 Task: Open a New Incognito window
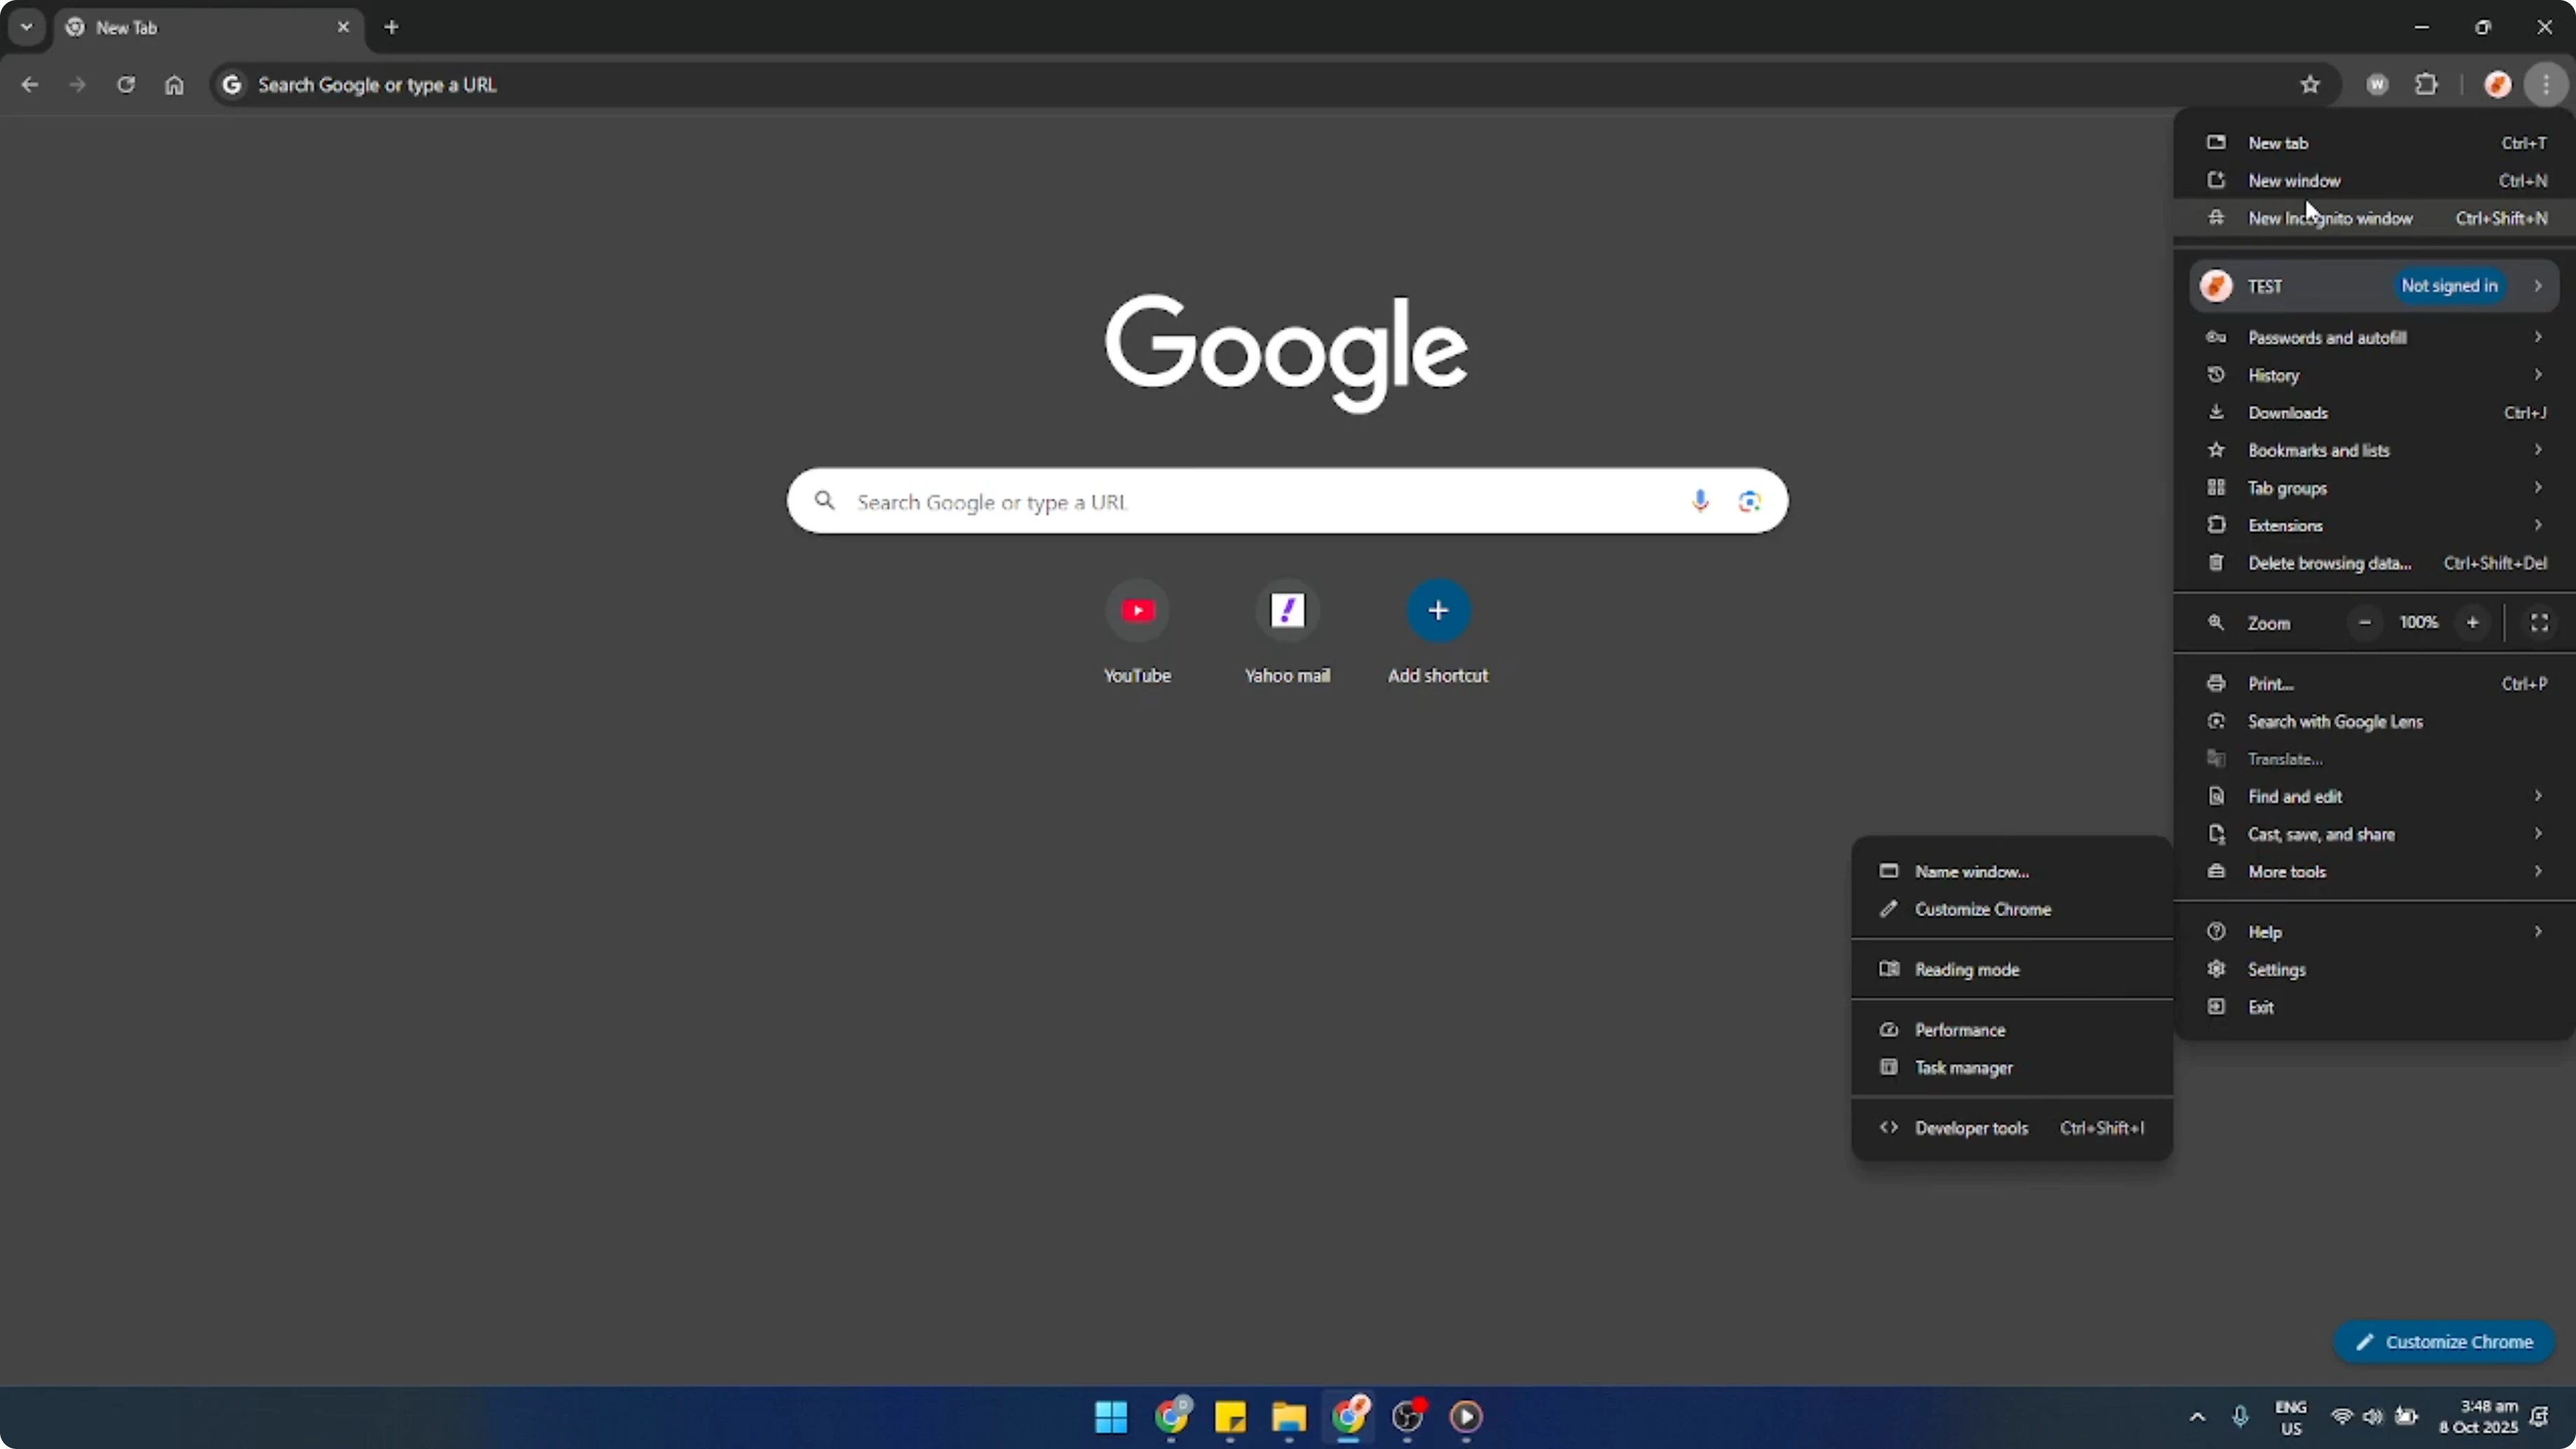pyautogui.click(x=2374, y=218)
